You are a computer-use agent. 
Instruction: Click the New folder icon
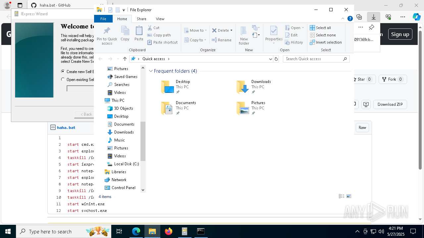click(x=244, y=35)
